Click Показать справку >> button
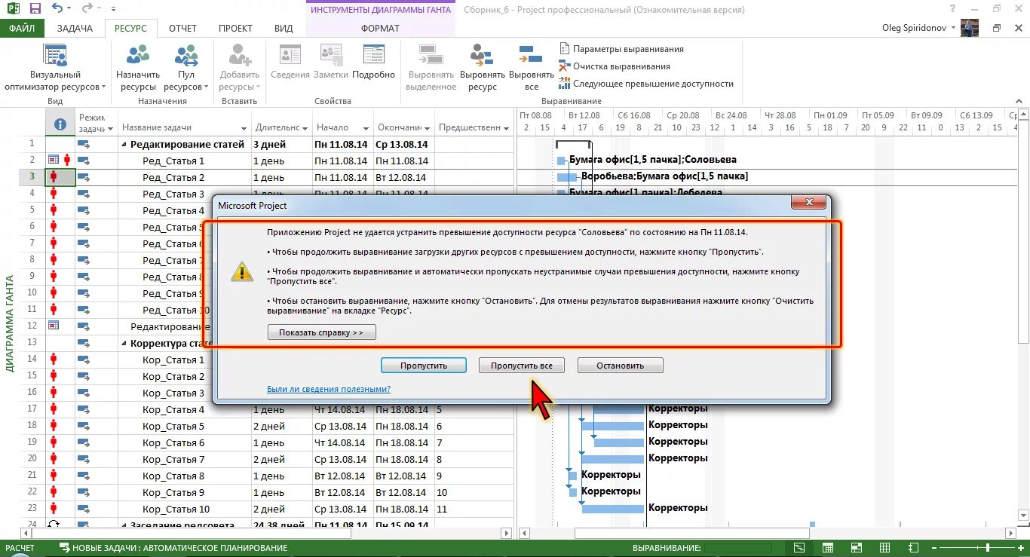 click(321, 332)
